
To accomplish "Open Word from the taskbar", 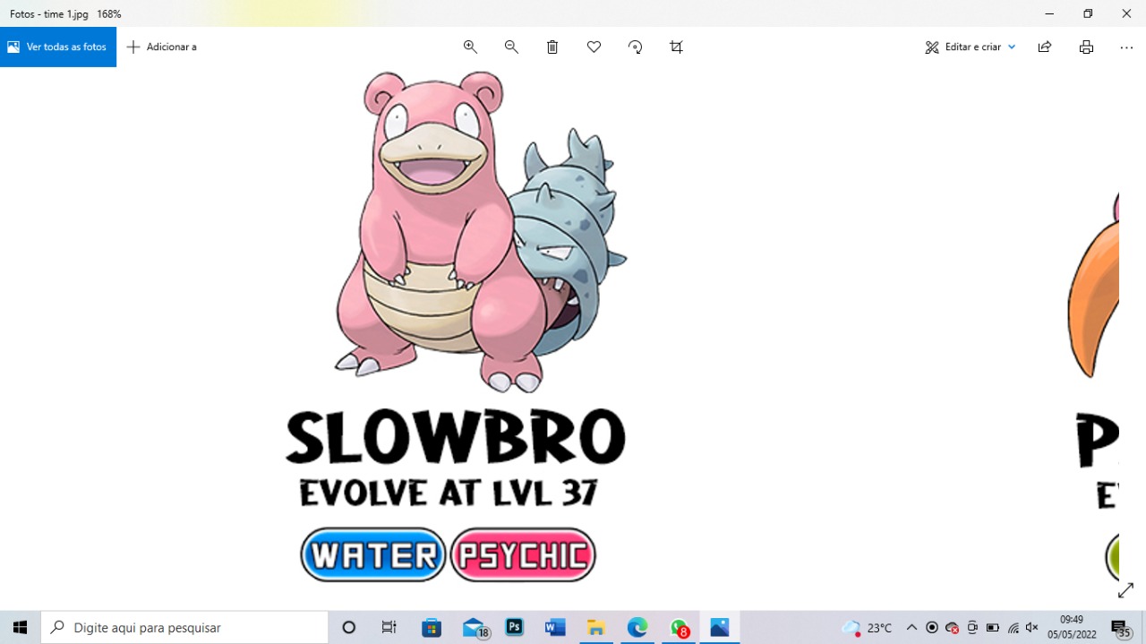I will pyautogui.click(x=555, y=627).
